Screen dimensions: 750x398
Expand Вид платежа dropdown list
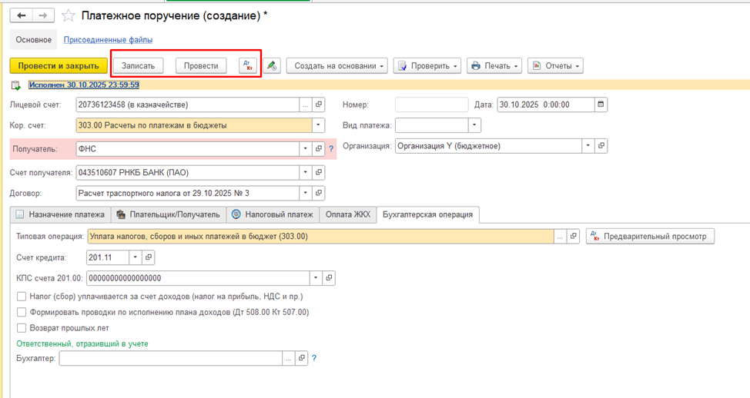[474, 125]
